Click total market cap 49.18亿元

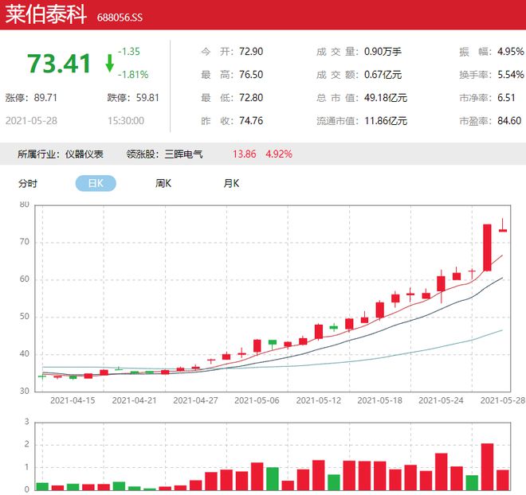point(386,98)
